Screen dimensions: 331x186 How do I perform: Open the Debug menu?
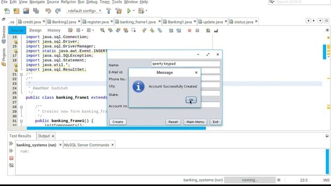click(92, 2)
